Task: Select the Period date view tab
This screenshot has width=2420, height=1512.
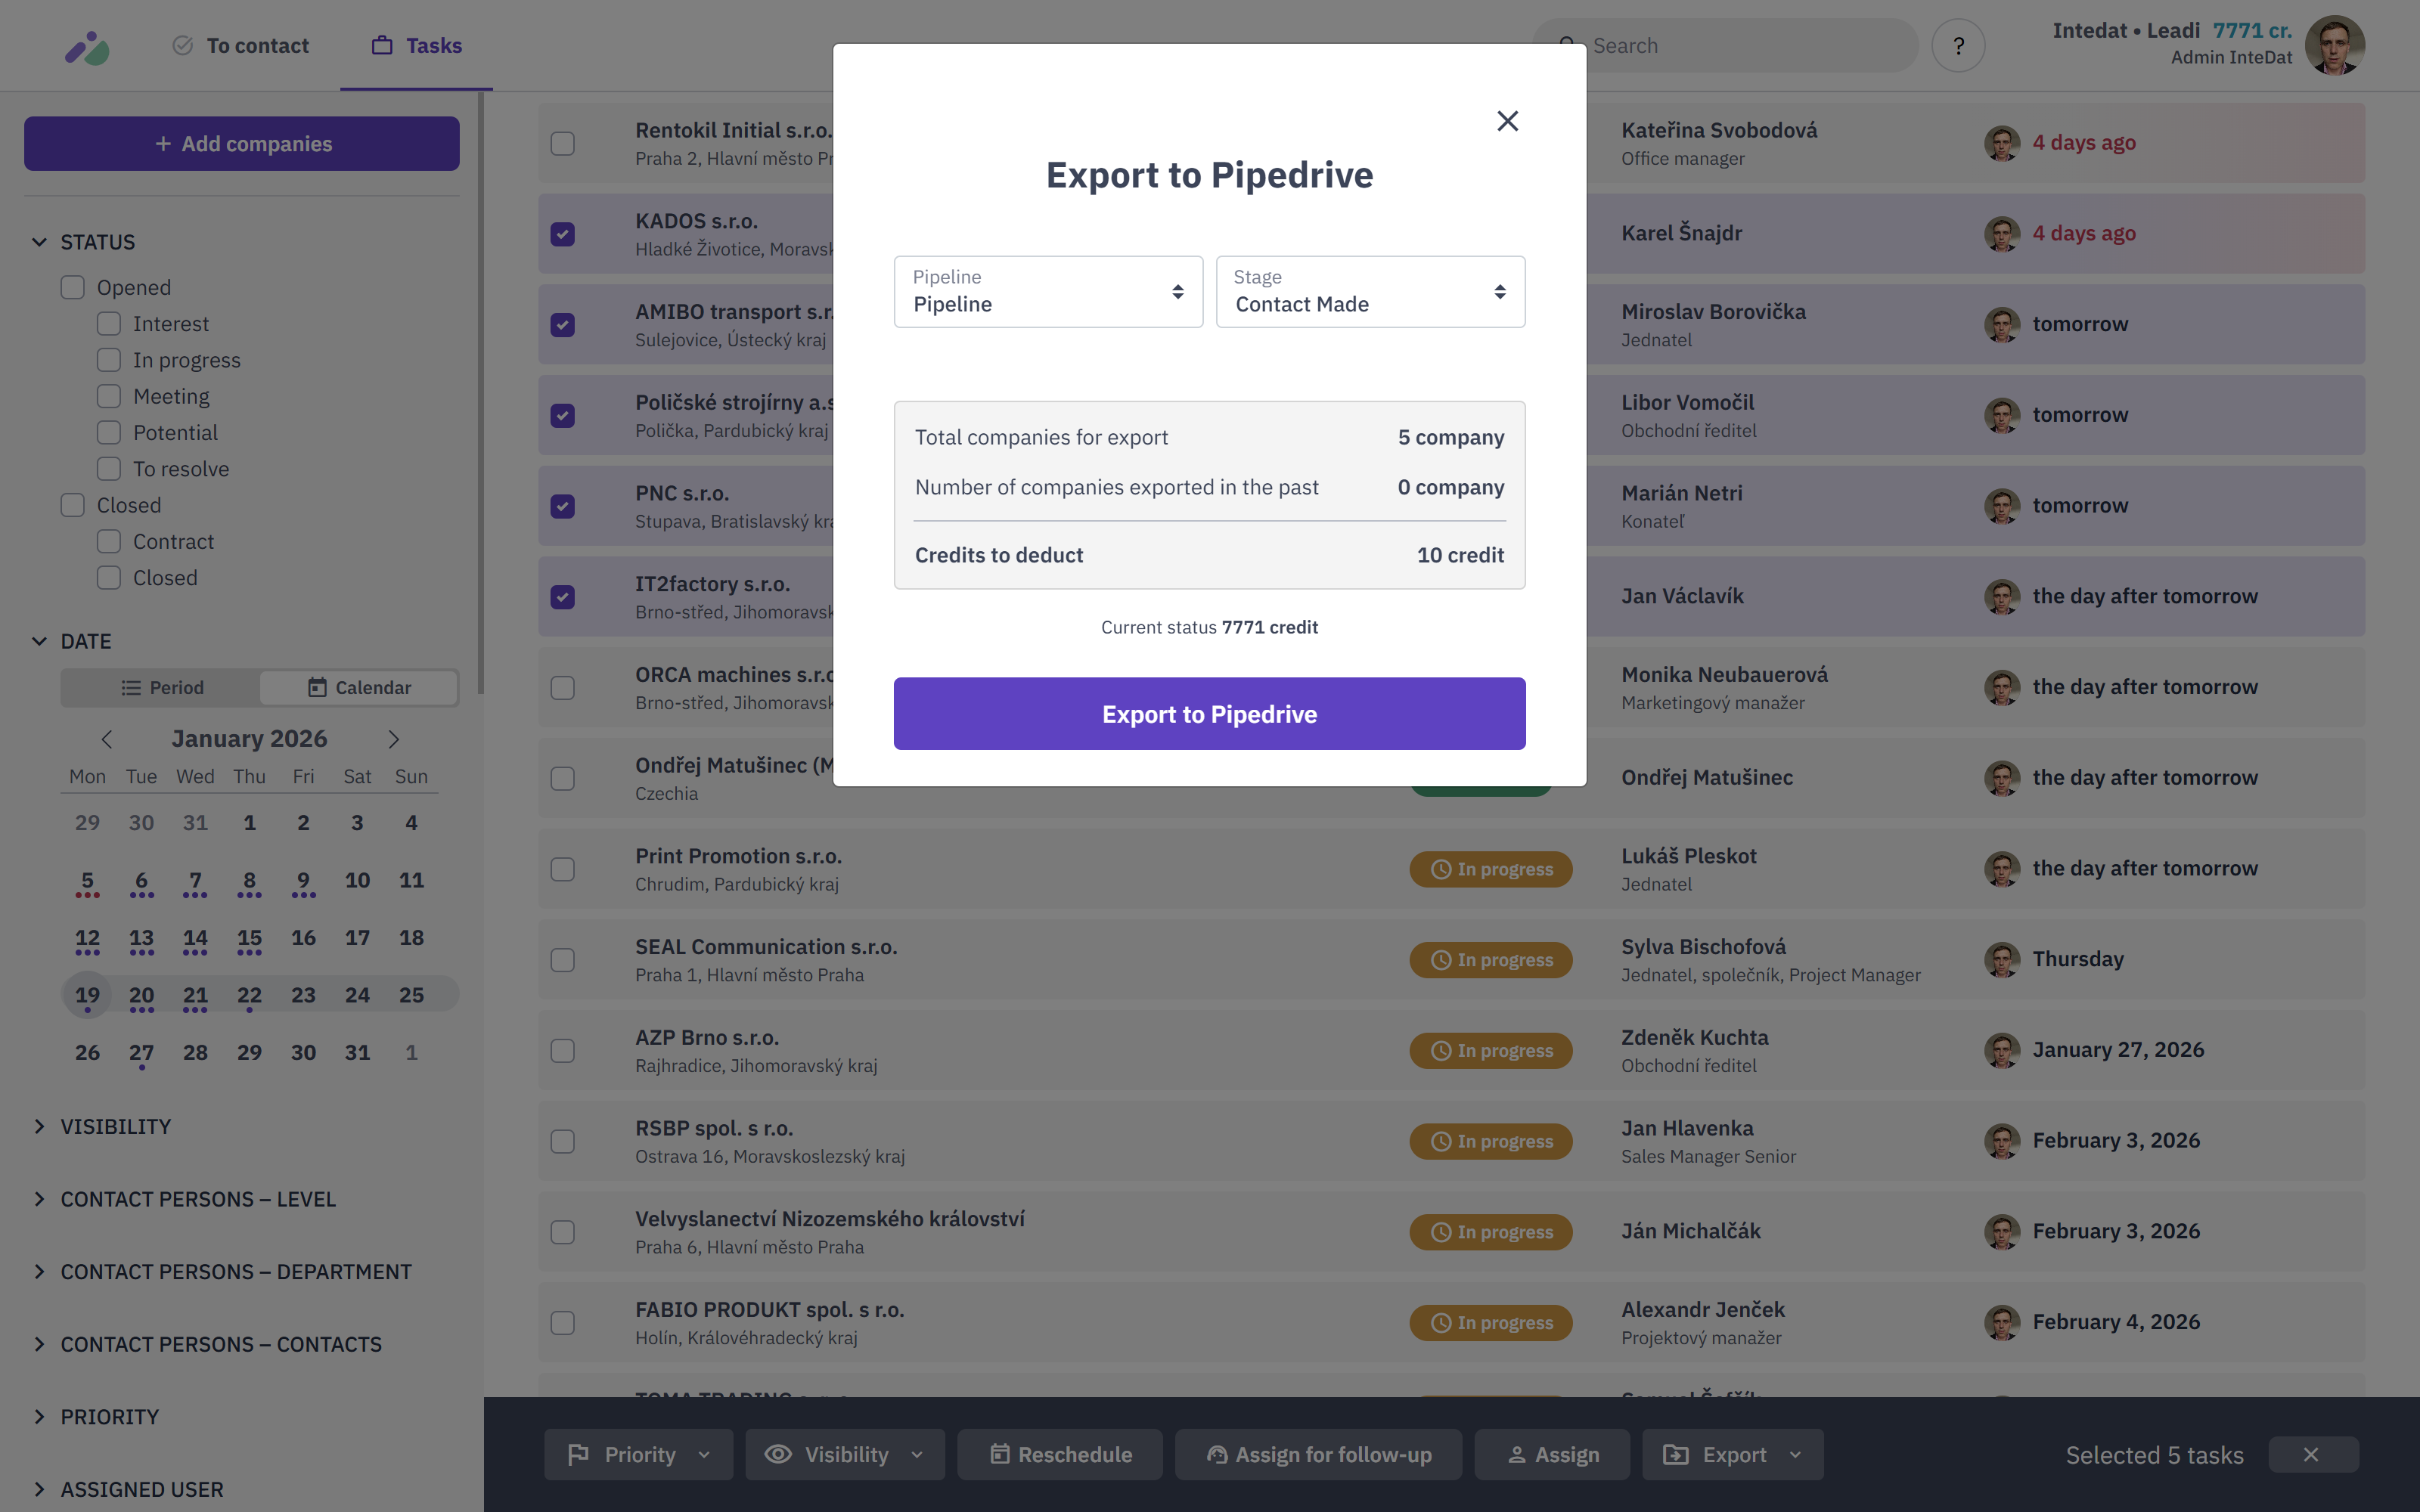Action: pos(162,688)
